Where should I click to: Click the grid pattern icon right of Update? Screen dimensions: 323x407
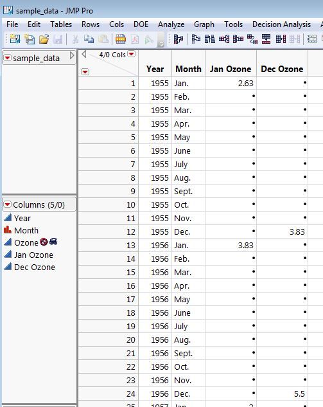click(x=312, y=39)
